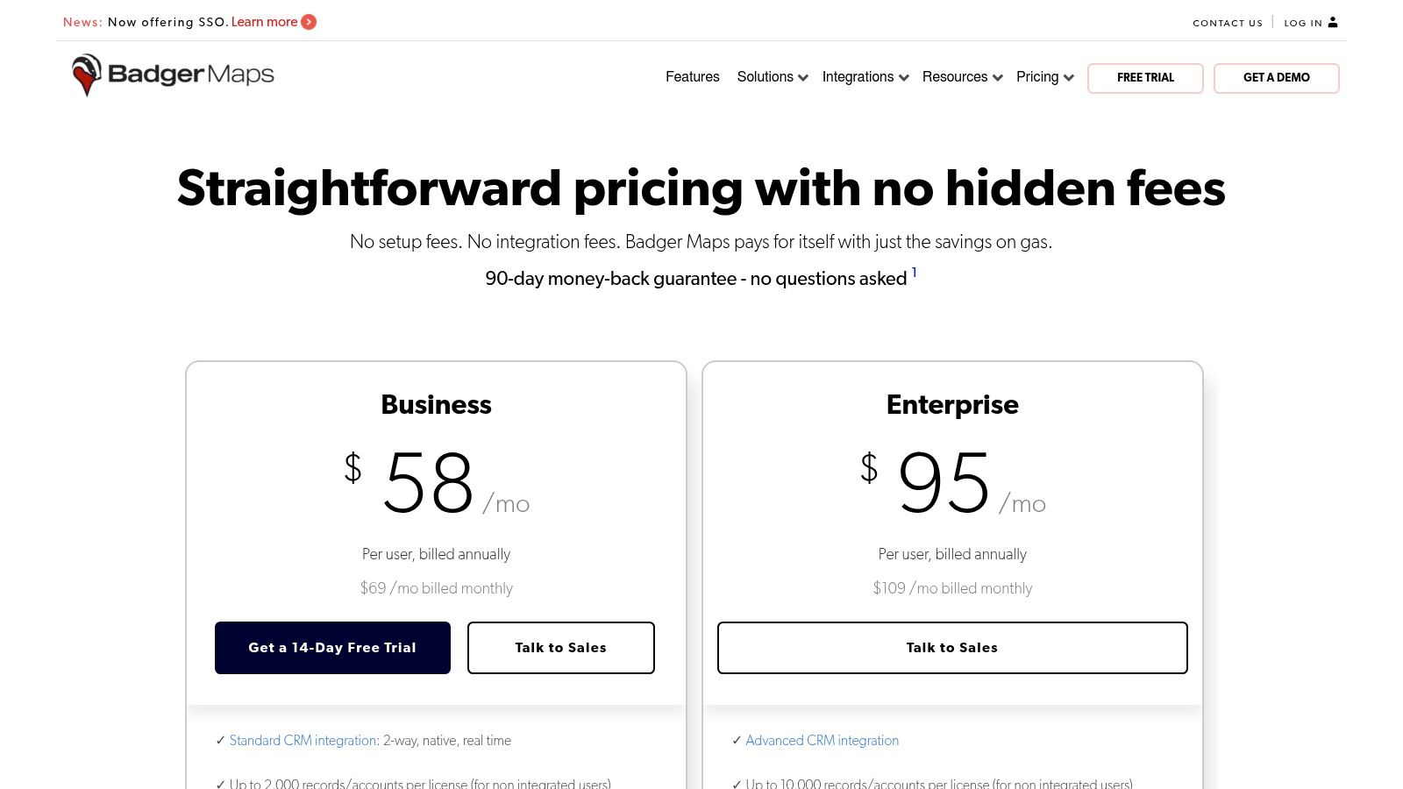Click the red arrow icon beside Learn more

pos(309,22)
